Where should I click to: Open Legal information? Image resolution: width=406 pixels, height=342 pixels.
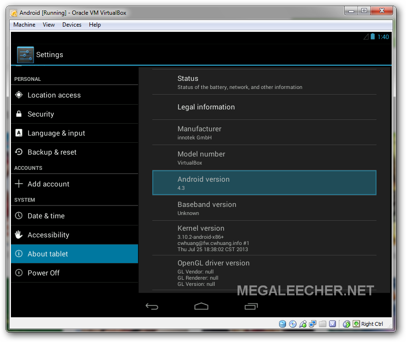pyautogui.click(x=264, y=107)
